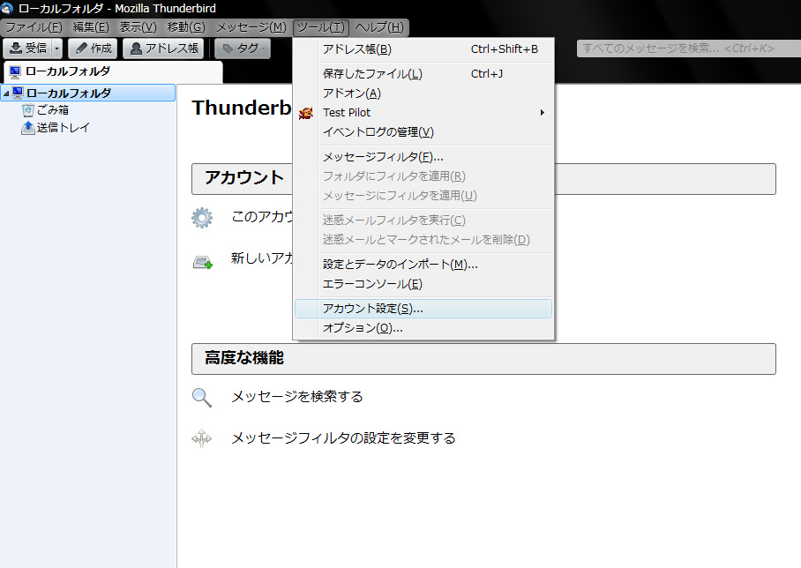
Task: Select the ごみ箱 trash folder
Action: tap(52, 110)
